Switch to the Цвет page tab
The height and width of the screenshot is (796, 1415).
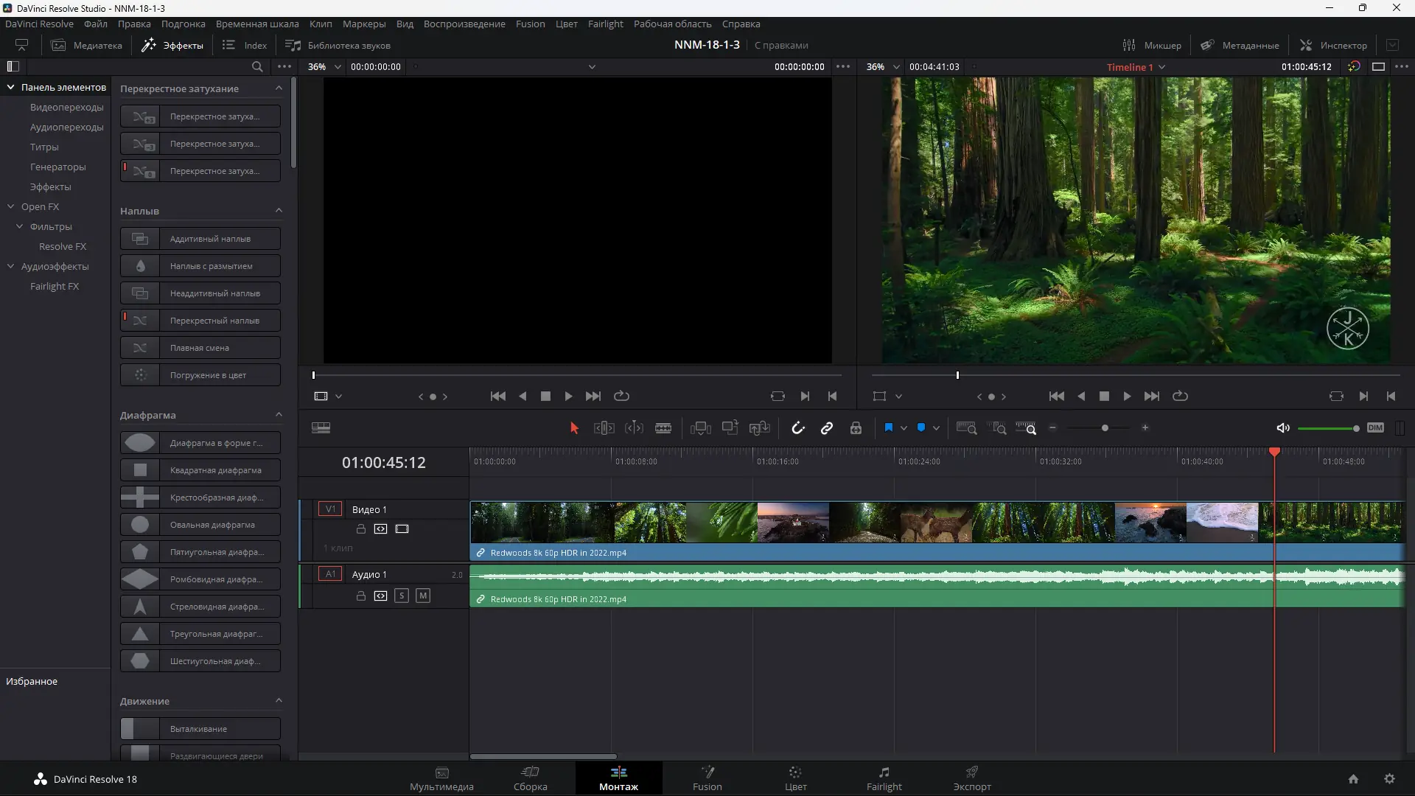click(x=795, y=778)
